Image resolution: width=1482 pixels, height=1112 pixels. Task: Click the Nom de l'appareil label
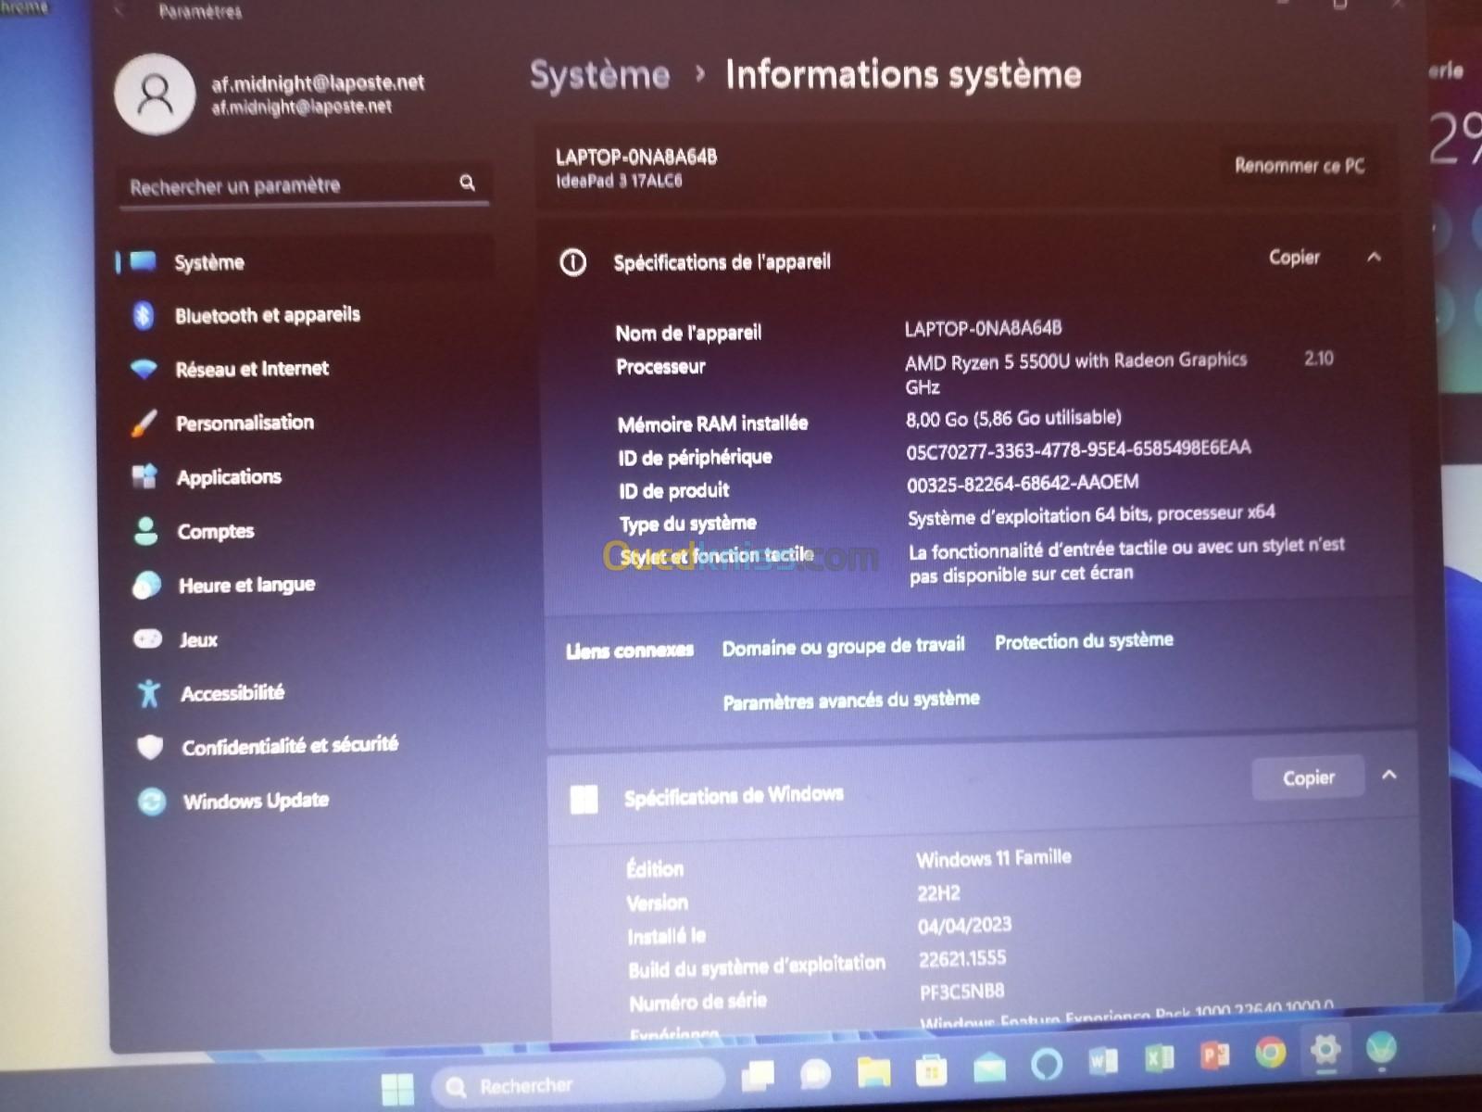[x=688, y=333]
